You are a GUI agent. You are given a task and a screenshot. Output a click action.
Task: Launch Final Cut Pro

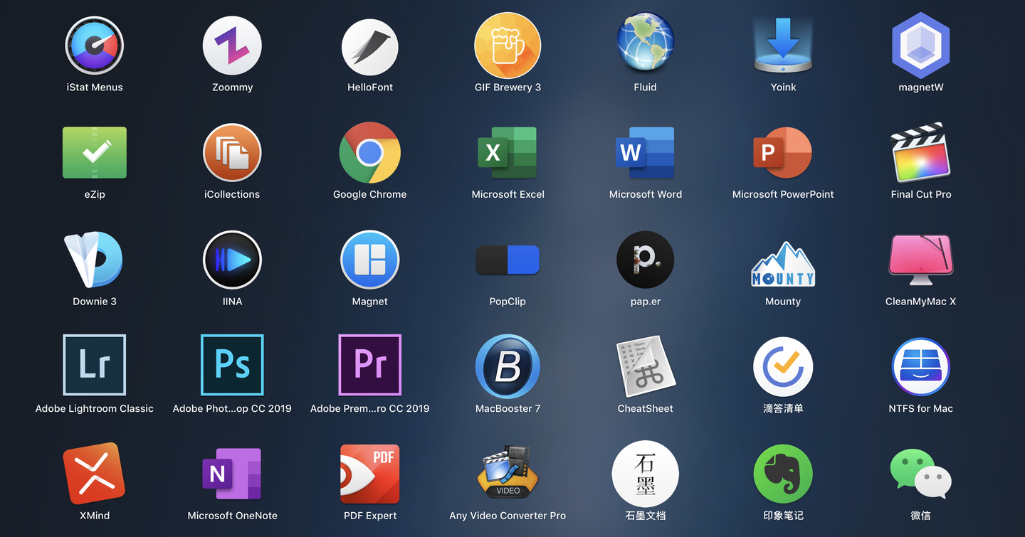click(921, 153)
